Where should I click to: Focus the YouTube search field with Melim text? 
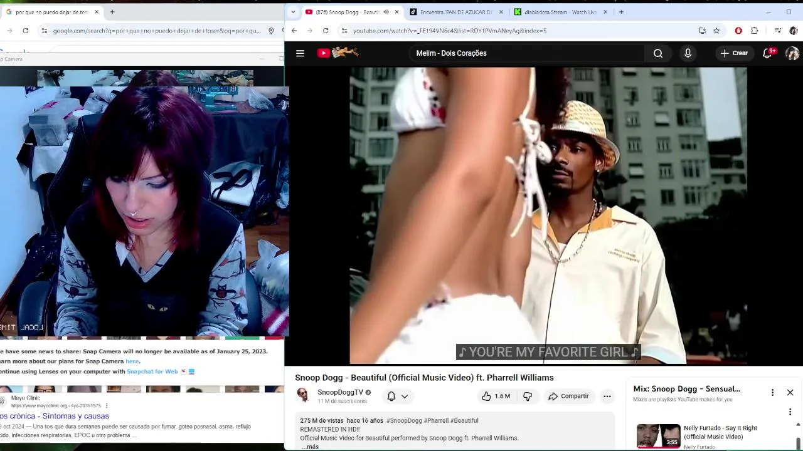pyautogui.click(x=527, y=53)
